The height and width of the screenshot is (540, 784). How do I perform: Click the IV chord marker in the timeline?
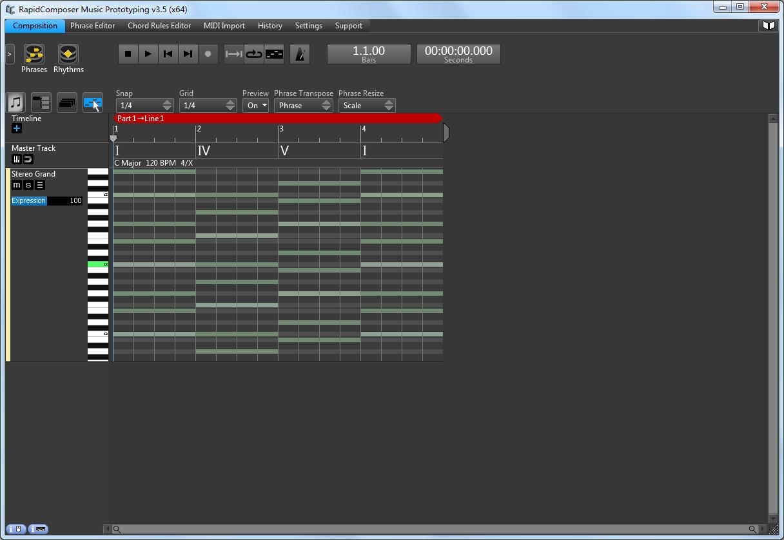coord(204,151)
